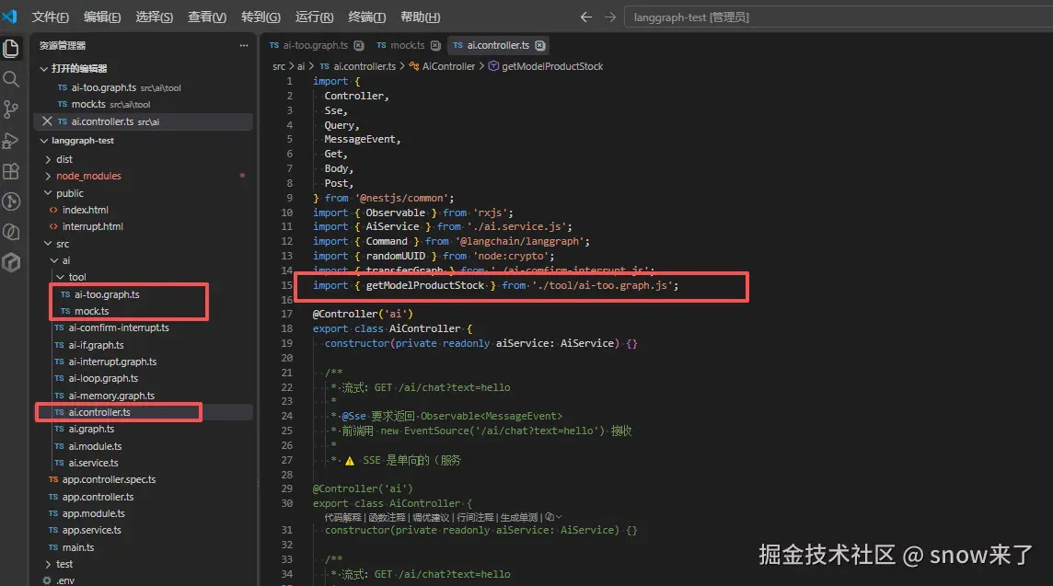Open the 终端(T) menu
Viewport: 1053px width, 586px height.
366,17
